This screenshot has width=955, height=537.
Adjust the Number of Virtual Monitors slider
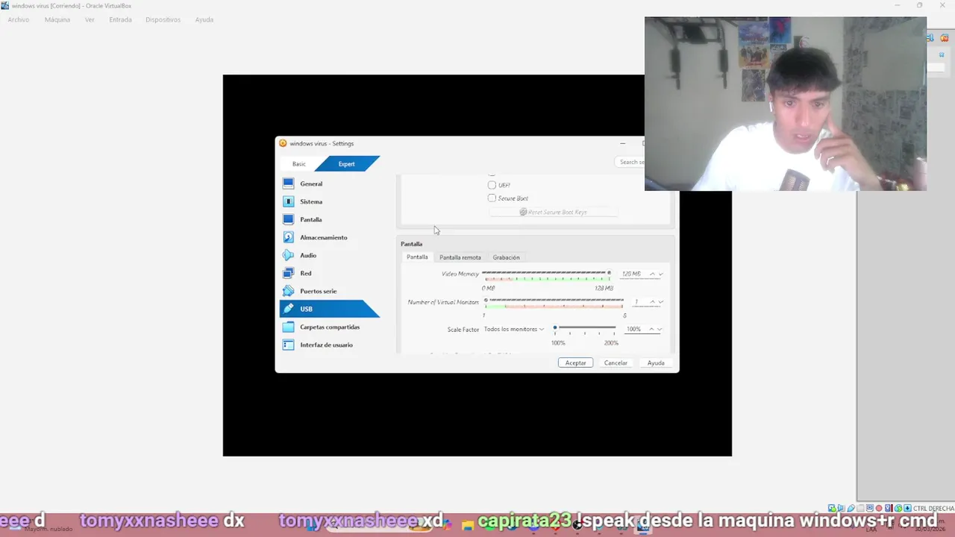tap(554, 302)
